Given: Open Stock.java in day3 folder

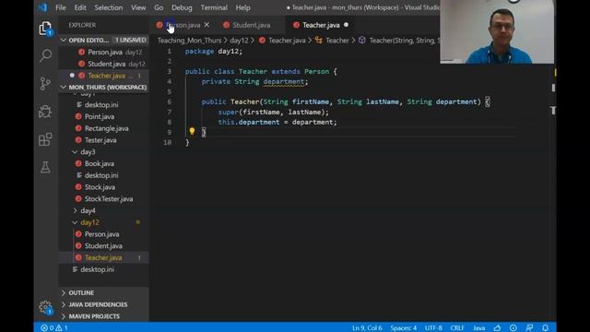Looking at the screenshot, I should pyautogui.click(x=100, y=187).
